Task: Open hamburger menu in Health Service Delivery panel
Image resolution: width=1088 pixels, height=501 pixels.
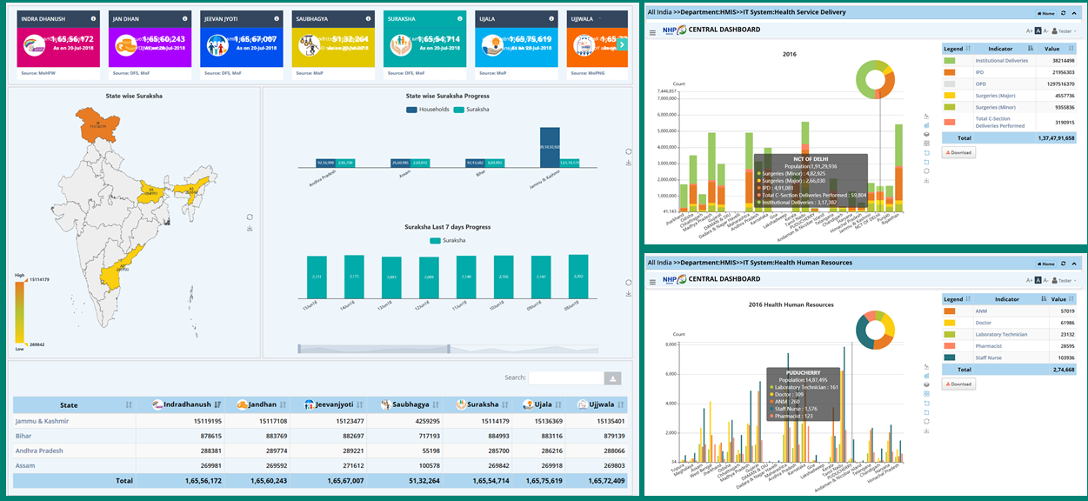Action: click(x=652, y=32)
